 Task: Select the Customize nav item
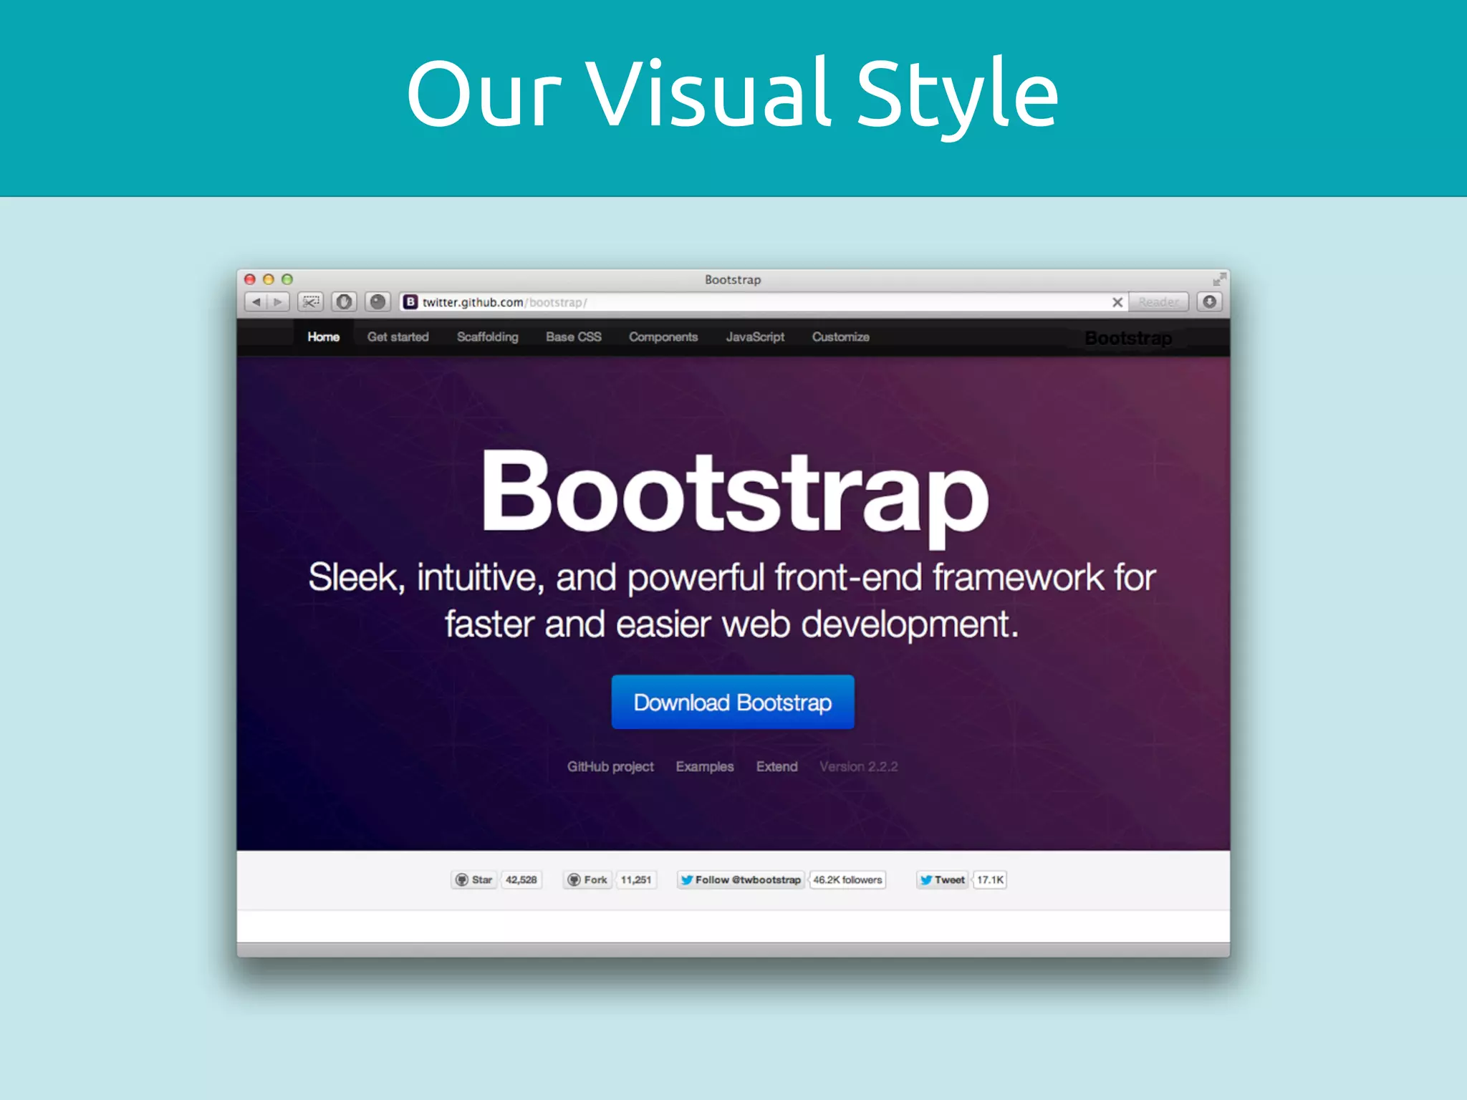841,337
